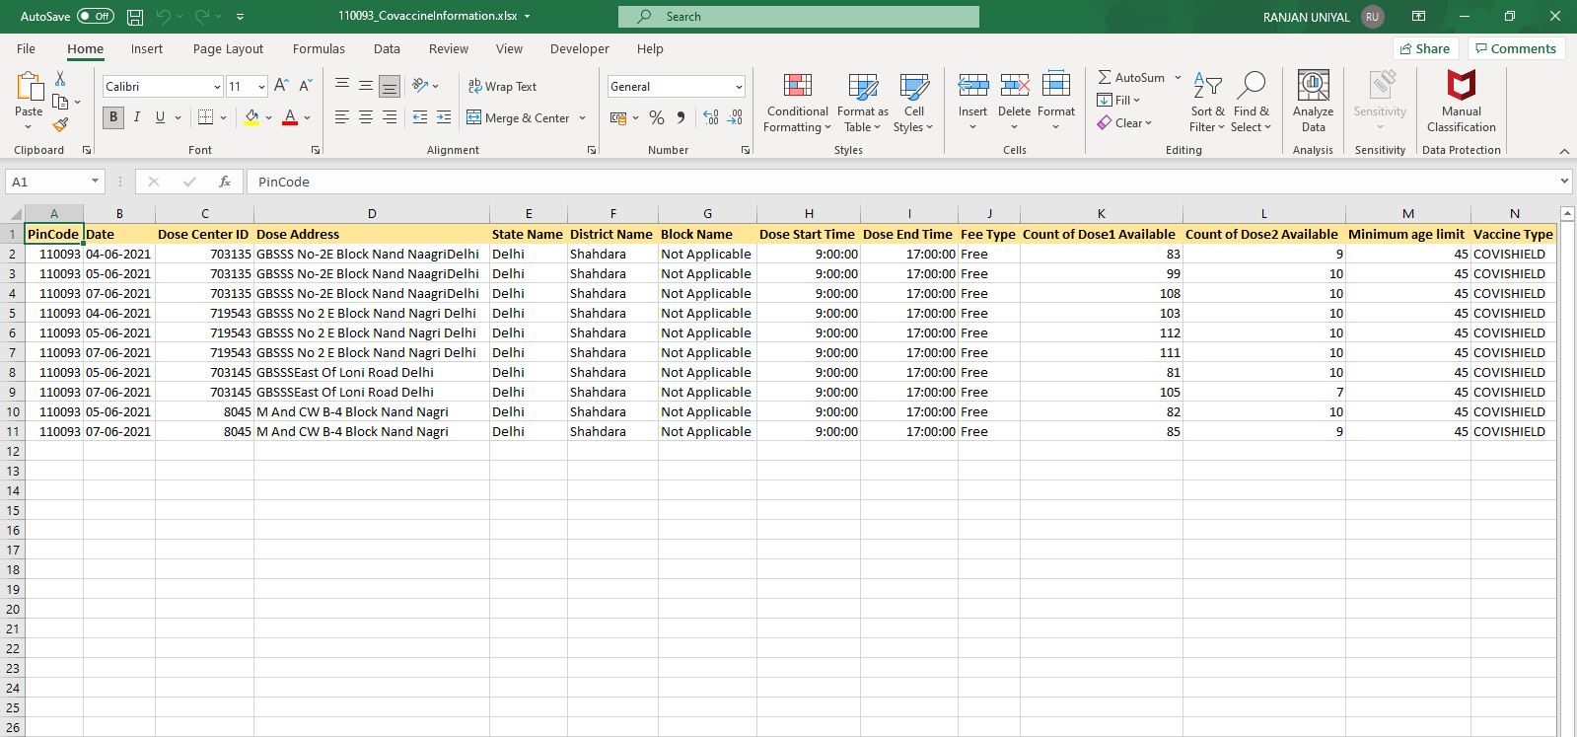1577x737 pixels.
Task: Click the Name Box showing A1
Action: coord(46,182)
